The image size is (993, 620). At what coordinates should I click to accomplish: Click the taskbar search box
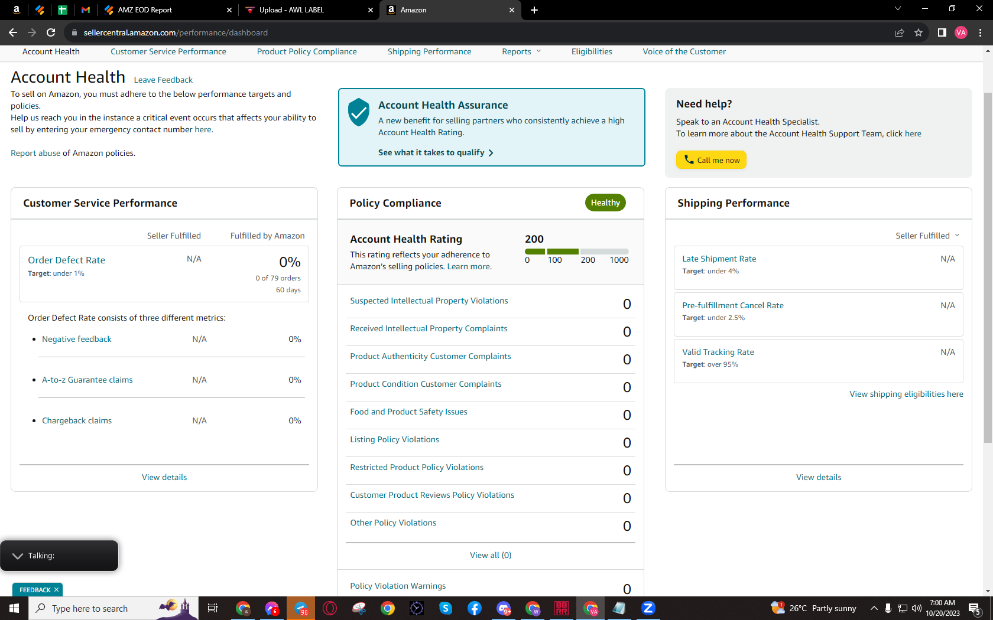[x=112, y=608]
